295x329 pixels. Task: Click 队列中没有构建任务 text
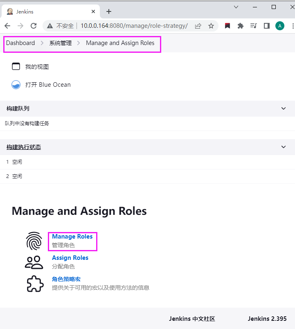point(27,124)
